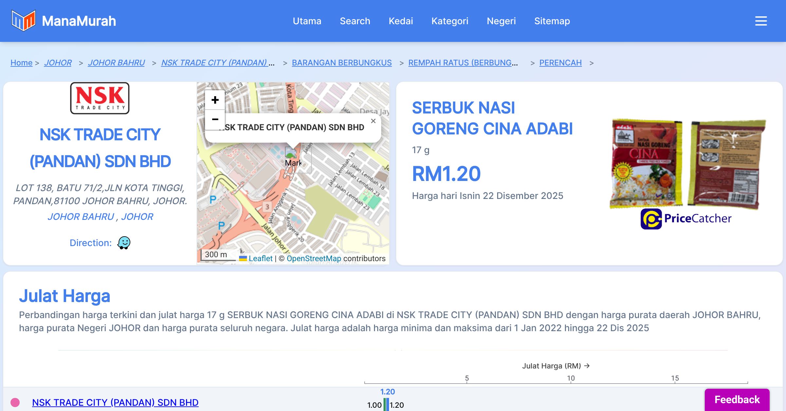
Task: Open the hamburger menu icon
Action: tap(761, 21)
